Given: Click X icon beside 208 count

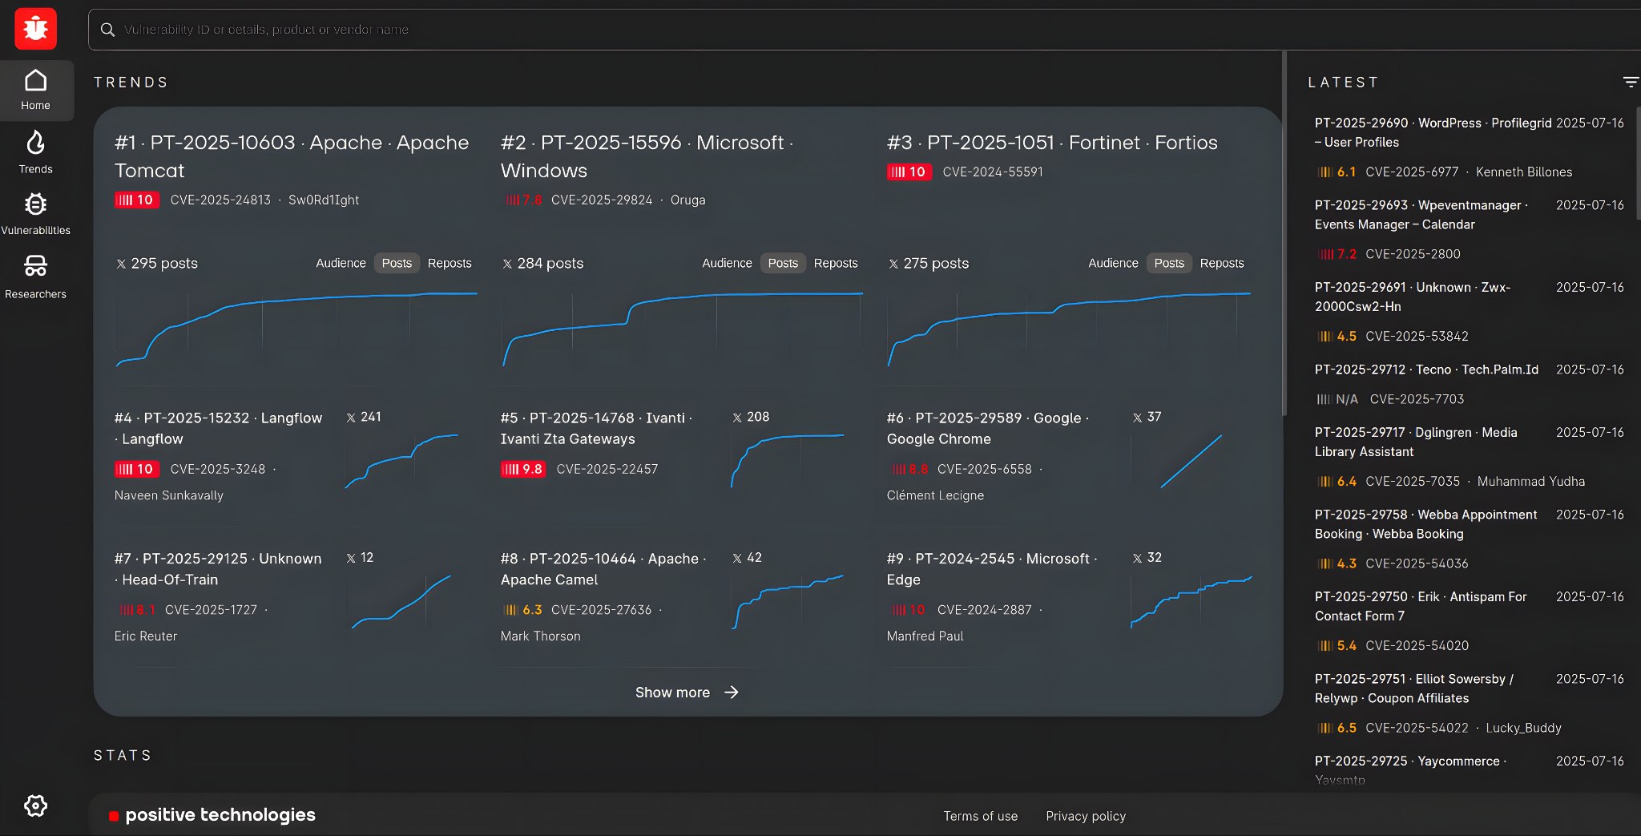Looking at the screenshot, I should 737,418.
